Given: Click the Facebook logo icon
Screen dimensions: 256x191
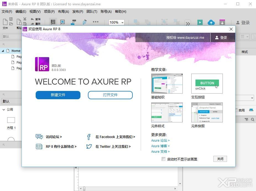Looking at the screenshot, I should (x=89, y=137).
